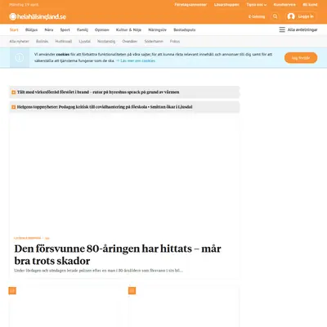The height and width of the screenshot is (327, 327).
Task: Open the Start tab
Action: pos(14,29)
